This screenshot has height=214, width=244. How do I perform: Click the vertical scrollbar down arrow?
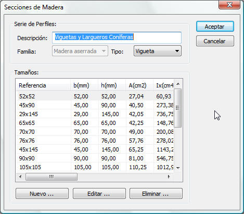[x=178, y=168]
